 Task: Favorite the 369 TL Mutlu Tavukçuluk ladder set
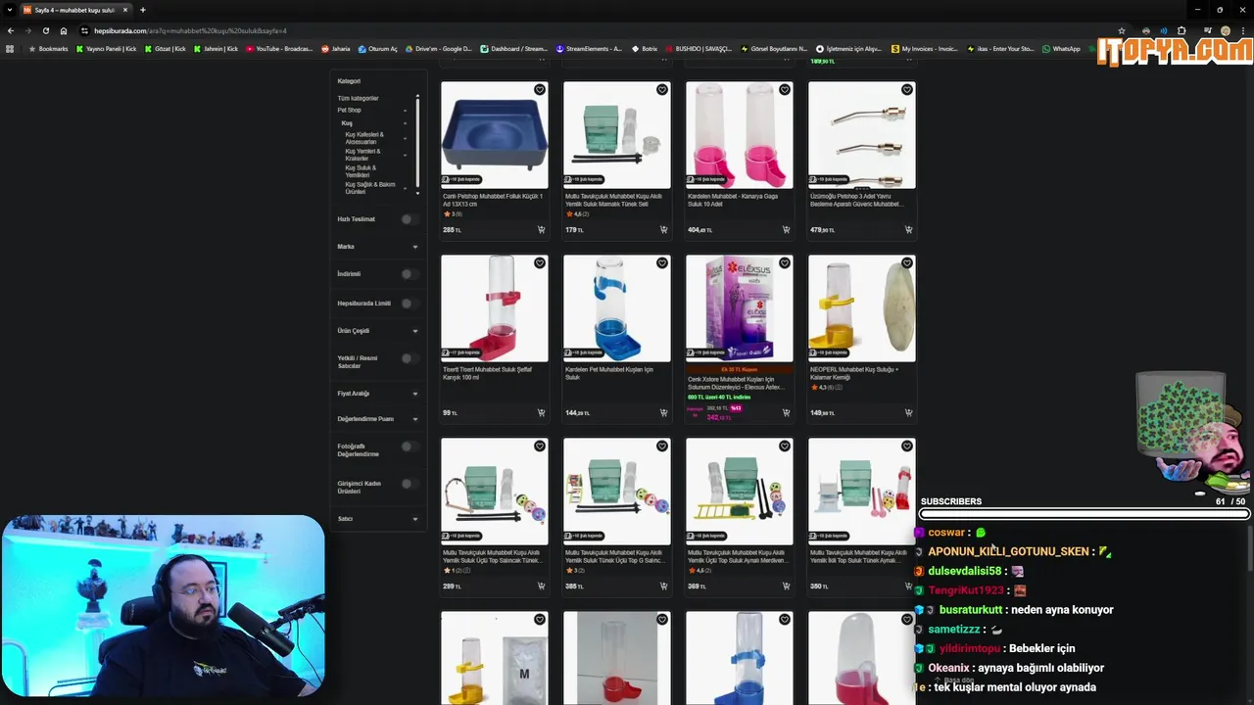(785, 446)
